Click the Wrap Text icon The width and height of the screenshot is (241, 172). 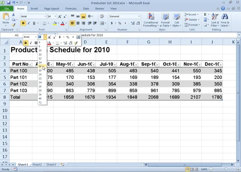pos(102,16)
